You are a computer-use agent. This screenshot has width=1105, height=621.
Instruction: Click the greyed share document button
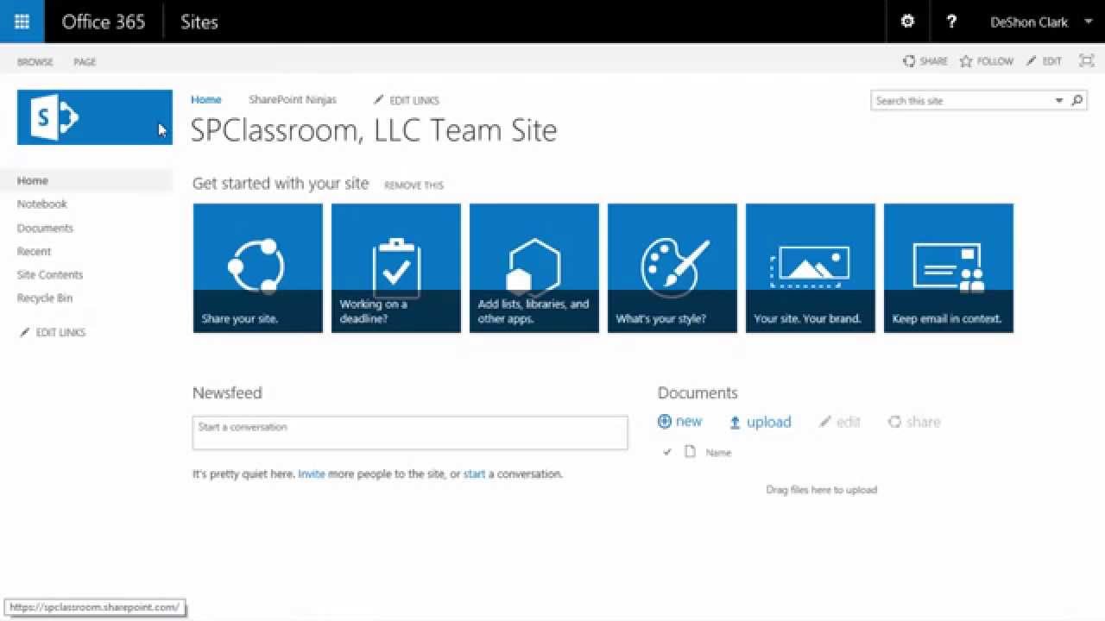coord(914,422)
